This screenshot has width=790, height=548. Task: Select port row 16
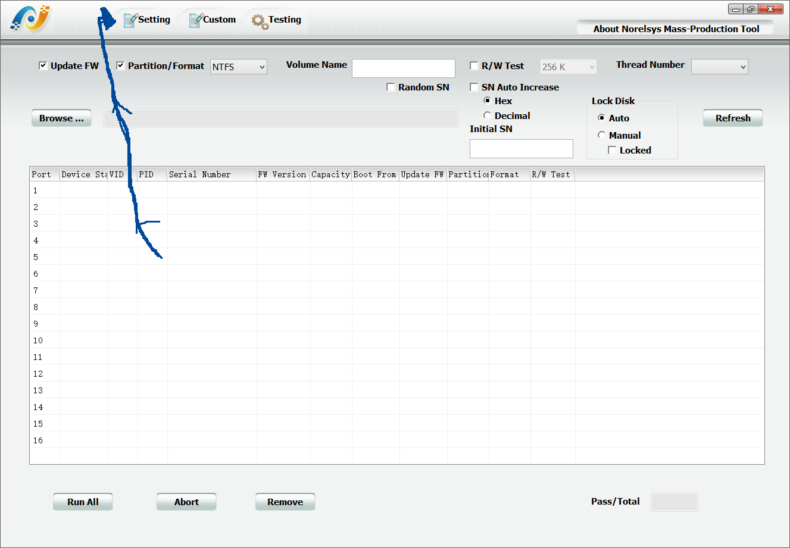(396, 440)
